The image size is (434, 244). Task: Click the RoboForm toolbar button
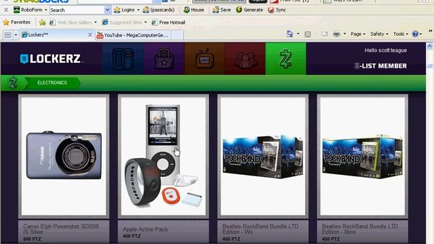click(x=28, y=10)
